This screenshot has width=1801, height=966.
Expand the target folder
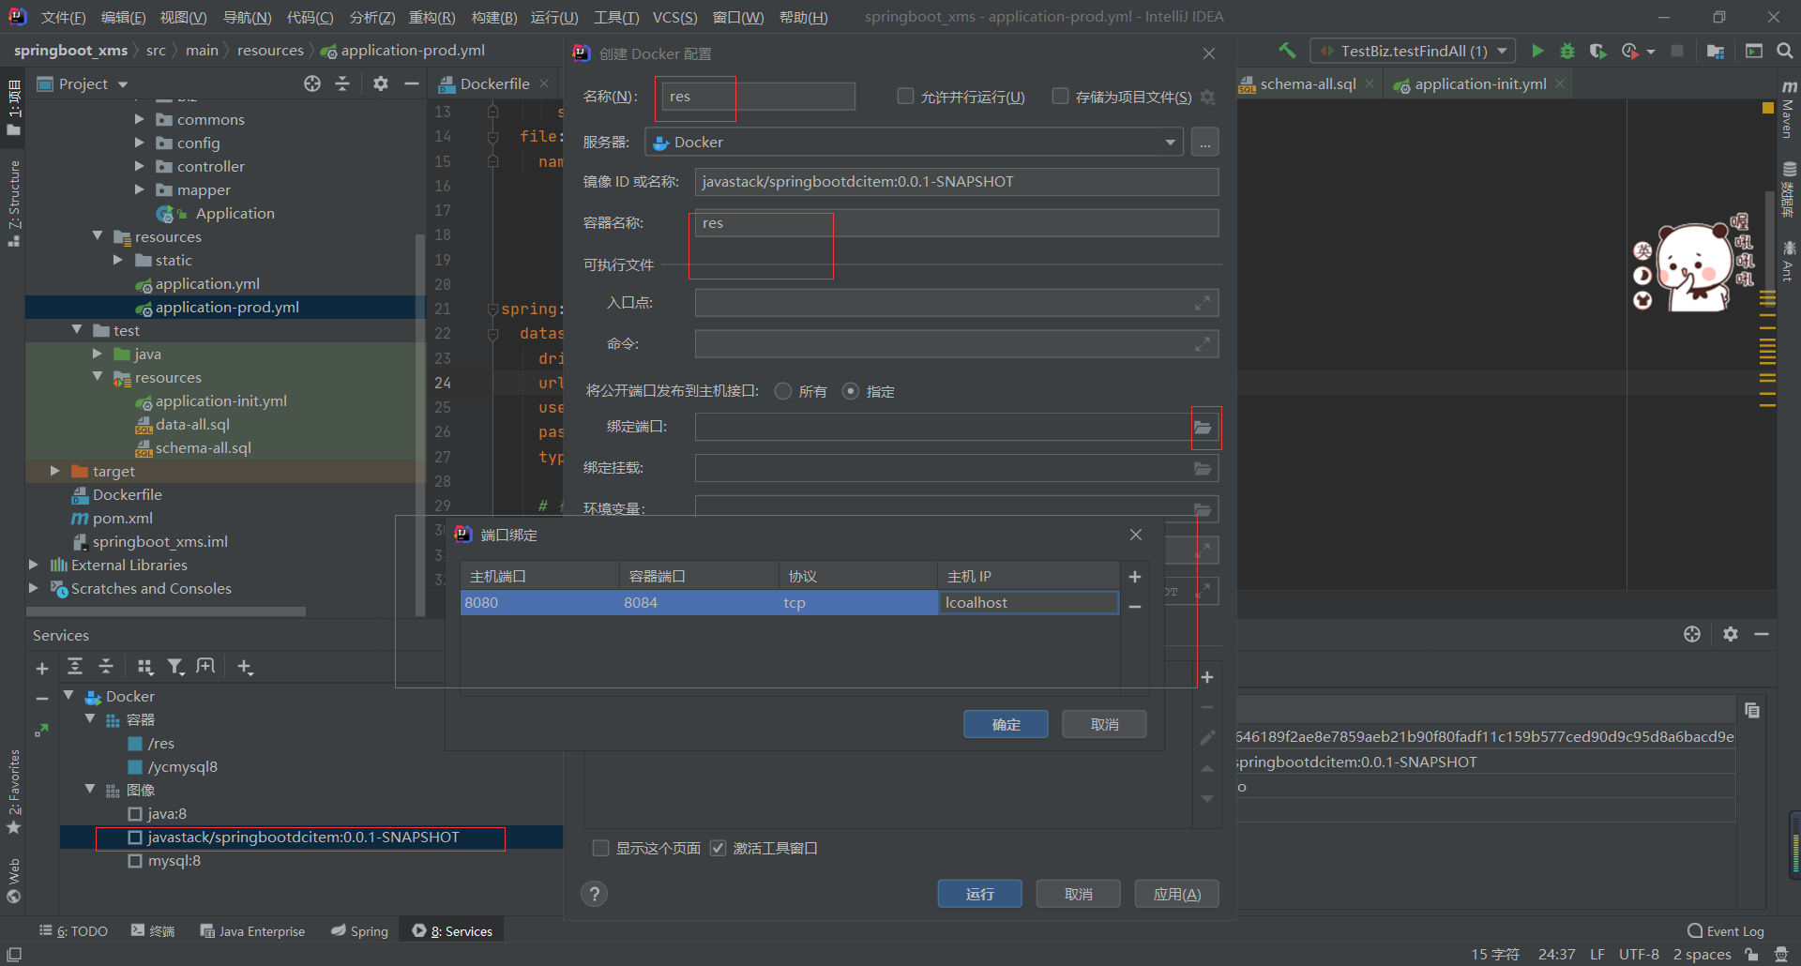pyautogui.click(x=54, y=471)
